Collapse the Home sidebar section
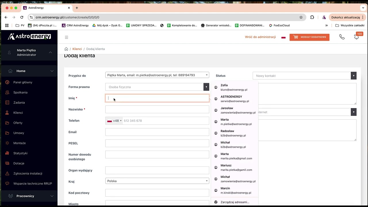368x207 pixels. pos(52,71)
